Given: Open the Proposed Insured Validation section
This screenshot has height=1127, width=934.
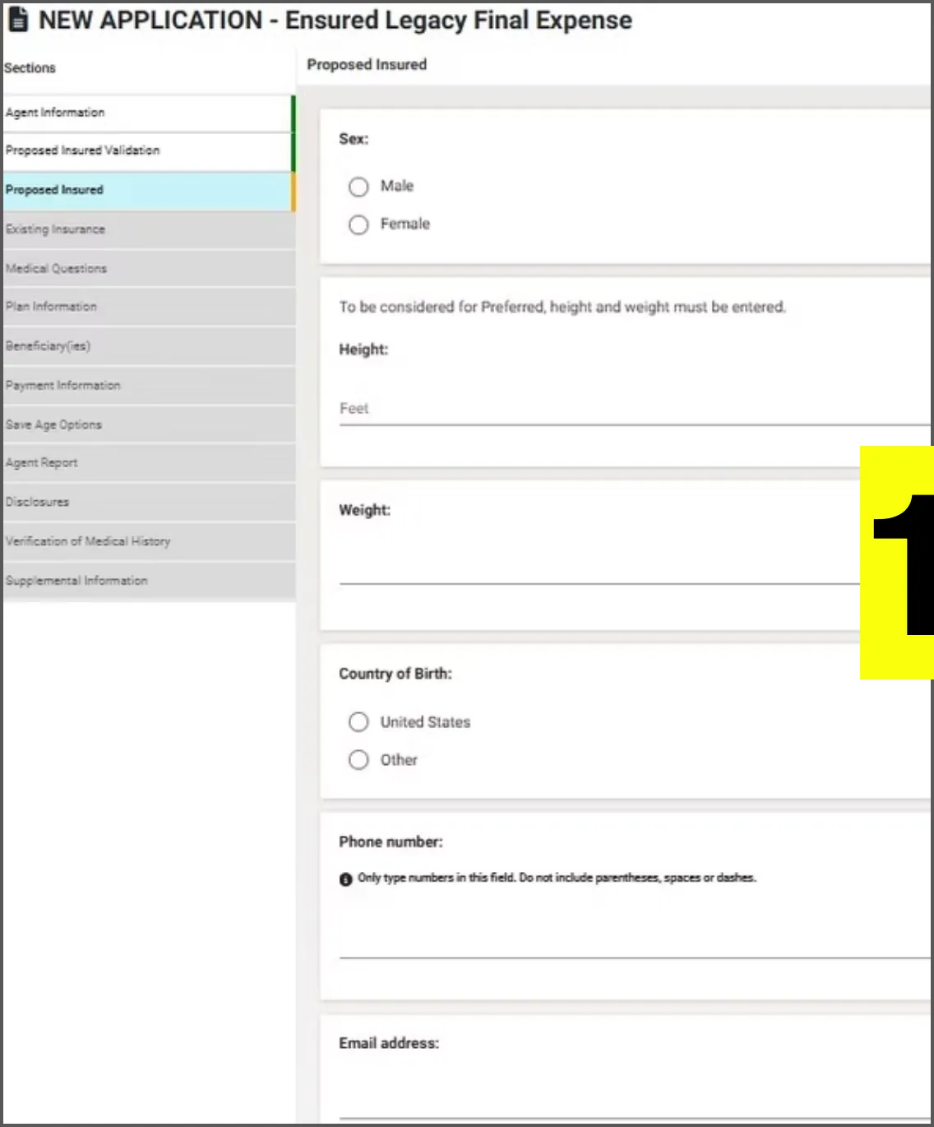Looking at the screenshot, I should [x=148, y=151].
